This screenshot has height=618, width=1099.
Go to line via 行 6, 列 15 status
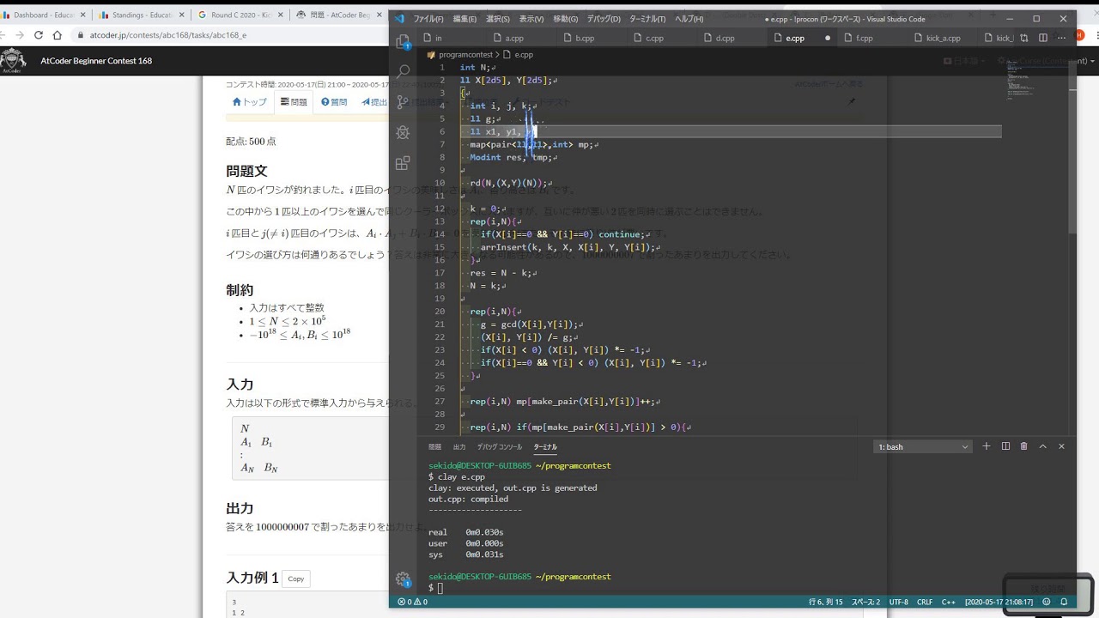click(x=826, y=602)
